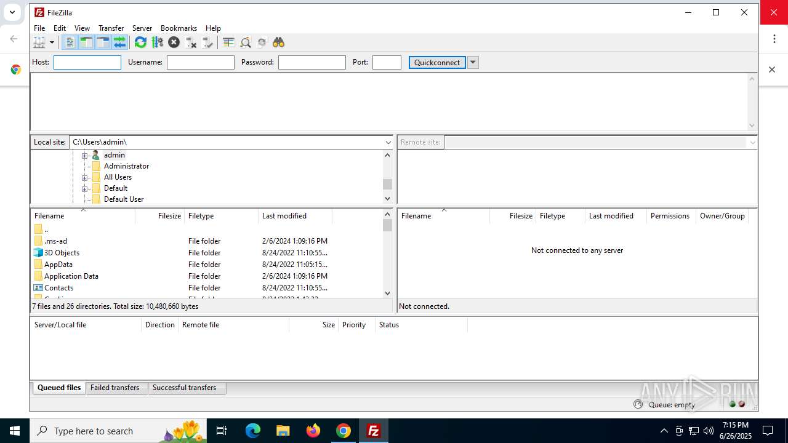Focus the Host input field
Image resolution: width=788 pixels, height=443 pixels.
tap(87, 62)
